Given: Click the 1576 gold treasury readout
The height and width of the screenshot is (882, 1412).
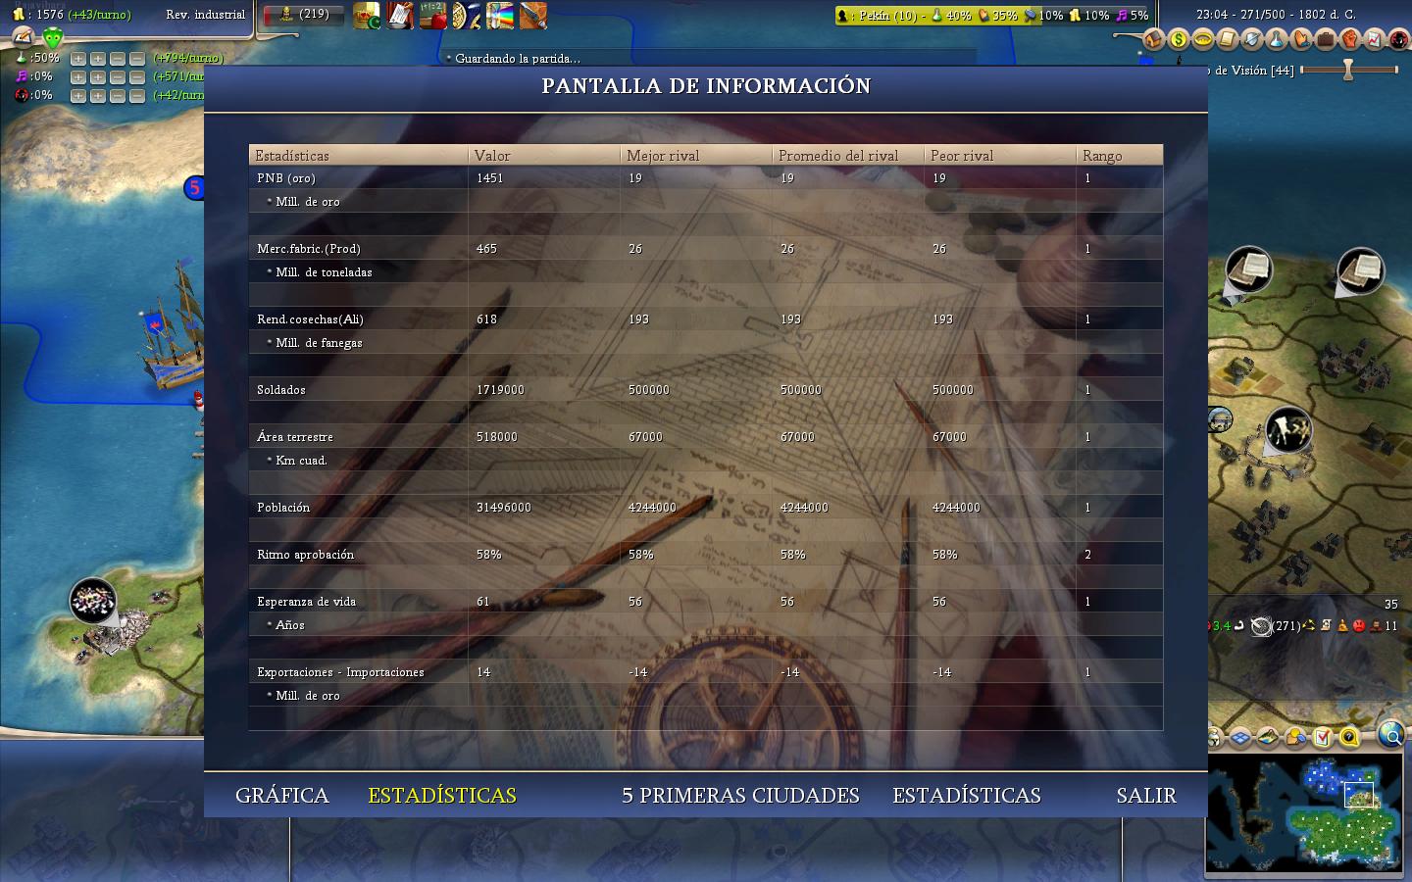Looking at the screenshot, I should point(50,15).
